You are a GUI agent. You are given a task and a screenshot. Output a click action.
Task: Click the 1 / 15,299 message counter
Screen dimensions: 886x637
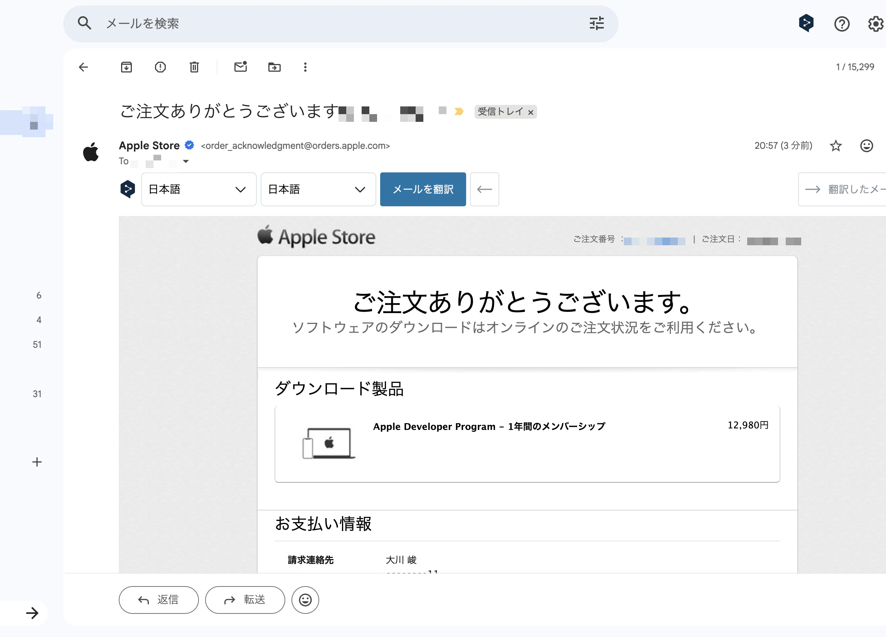click(x=855, y=67)
